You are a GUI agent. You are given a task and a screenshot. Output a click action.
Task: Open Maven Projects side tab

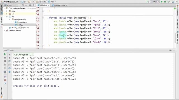(x=177, y=38)
